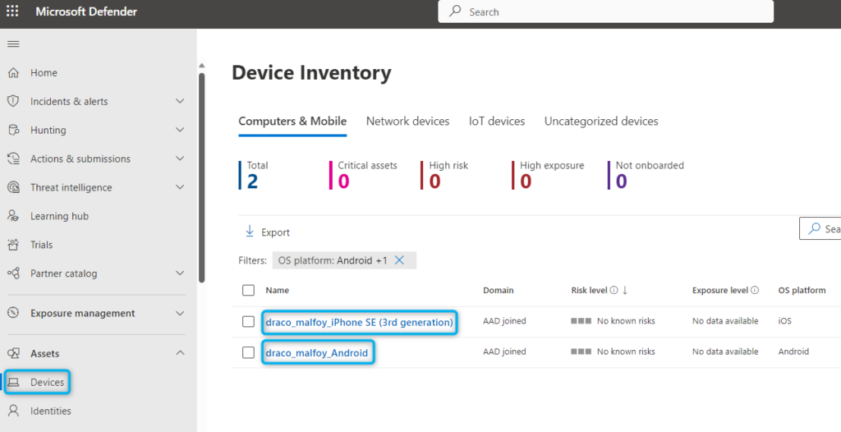Switch to IoT devices tab
Screen dimensions: 841x432
(497, 122)
